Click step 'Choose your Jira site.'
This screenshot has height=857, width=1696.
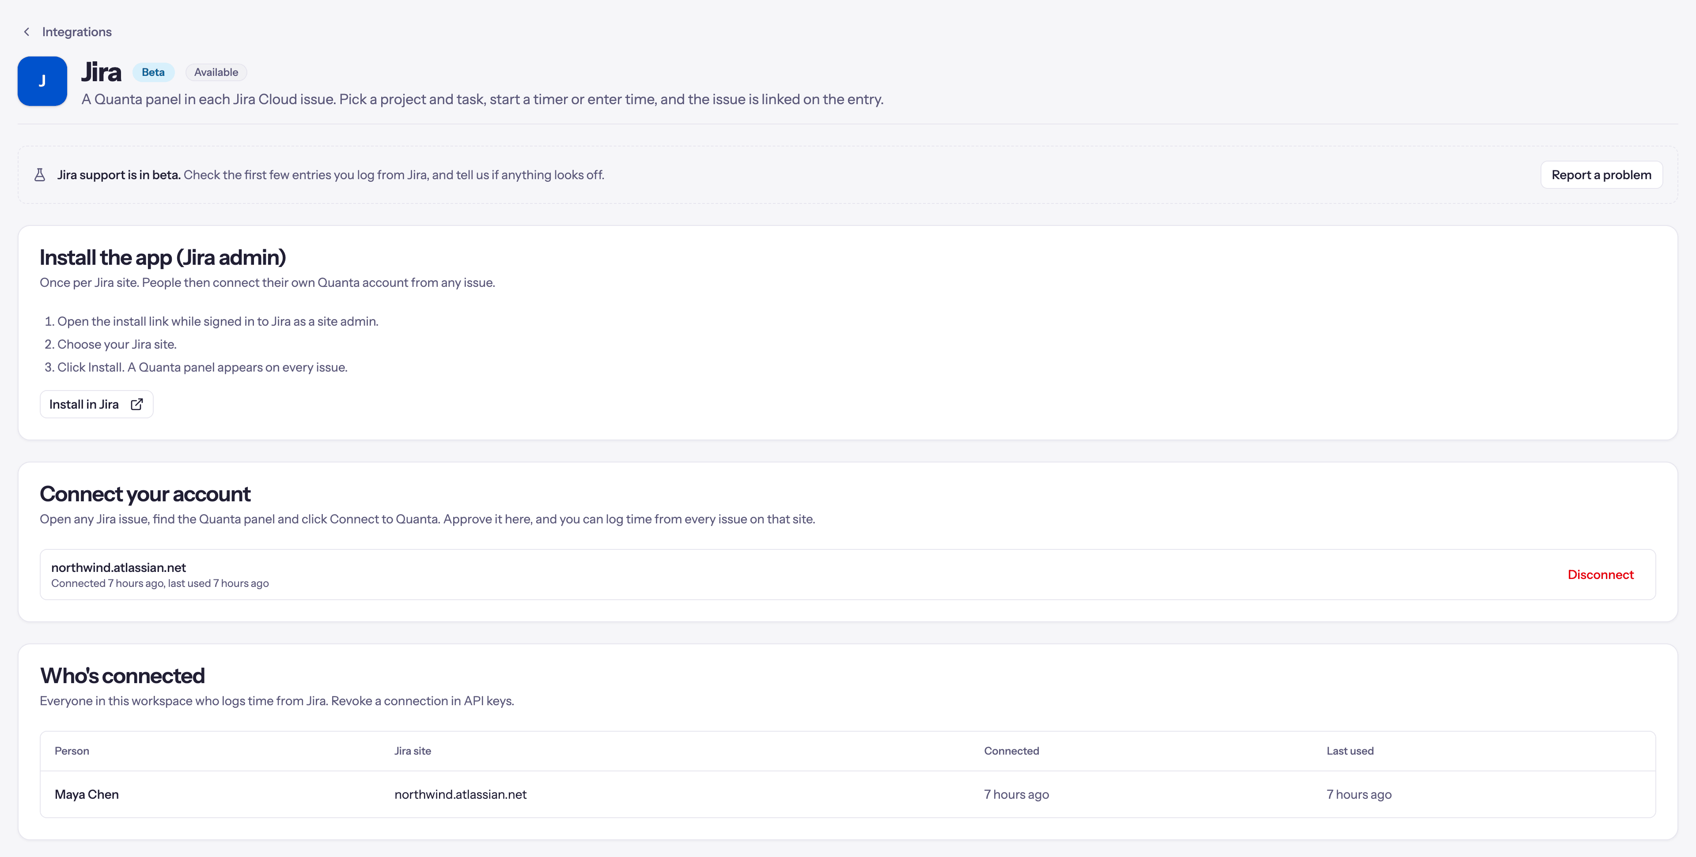(x=117, y=345)
